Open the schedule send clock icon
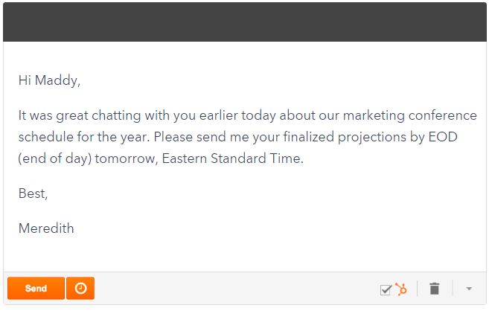The width and height of the screenshot is (492, 311). [80, 289]
